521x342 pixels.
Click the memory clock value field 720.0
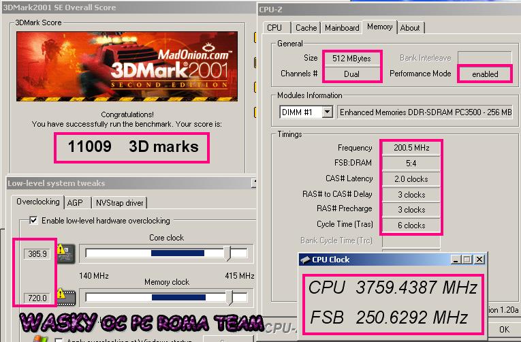point(37,298)
